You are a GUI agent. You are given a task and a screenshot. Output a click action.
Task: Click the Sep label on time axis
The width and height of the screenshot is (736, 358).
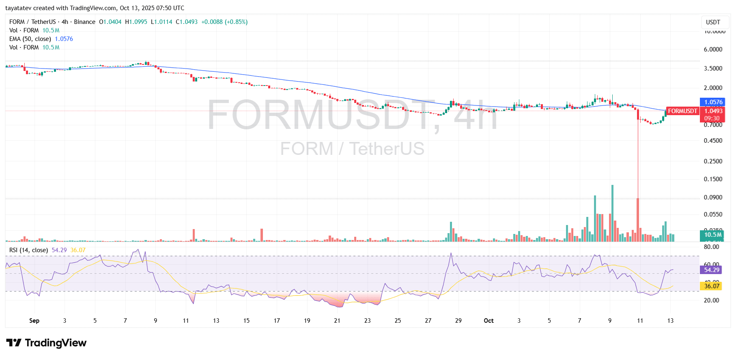(x=34, y=321)
